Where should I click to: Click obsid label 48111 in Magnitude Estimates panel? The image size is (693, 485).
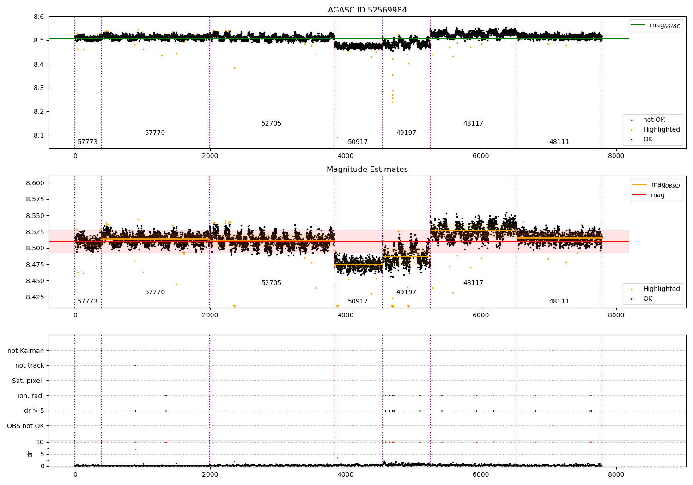[559, 302]
